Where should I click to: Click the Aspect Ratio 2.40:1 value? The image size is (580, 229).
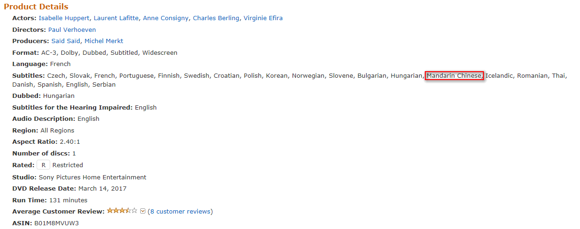pyautogui.click(x=70, y=142)
